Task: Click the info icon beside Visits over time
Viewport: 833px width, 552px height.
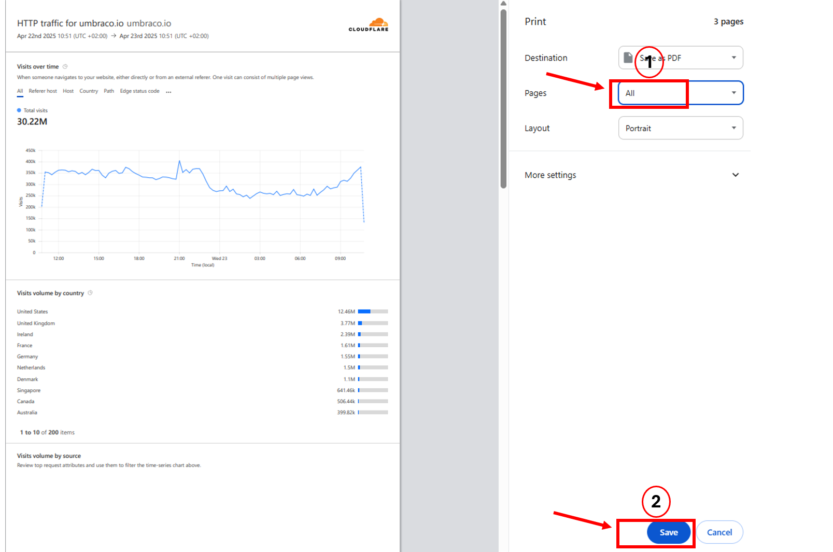Action: point(65,66)
